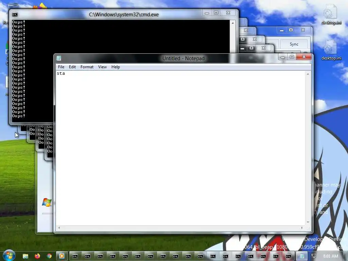The width and height of the screenshot is (348, 261).
Task: Maximize the Untitled - Notepad window
Action: coord(292,57)
